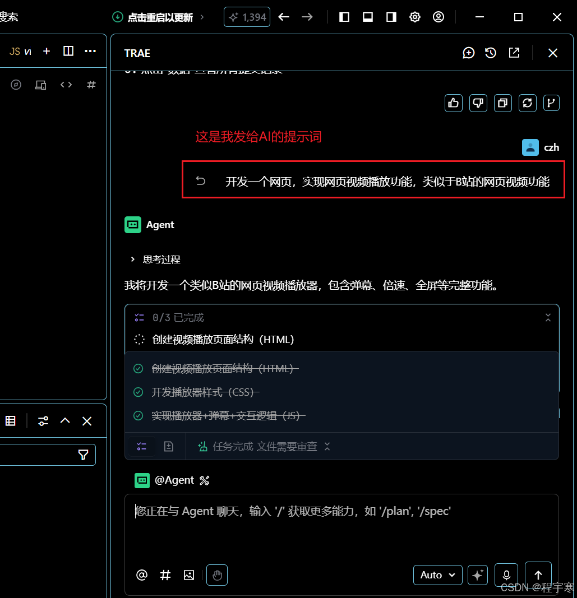Viewport: 577px width, 598px height.
Task: Click 点击重启以更新 update notice
Action: [x=160, y=17]
